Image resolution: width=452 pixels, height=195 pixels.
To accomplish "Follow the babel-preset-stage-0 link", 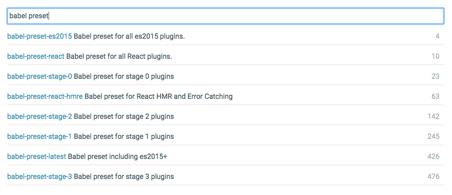I will (40, 76).
